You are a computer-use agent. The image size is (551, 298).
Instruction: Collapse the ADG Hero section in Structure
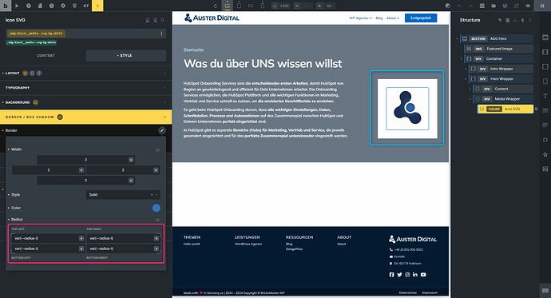[458, 38]
